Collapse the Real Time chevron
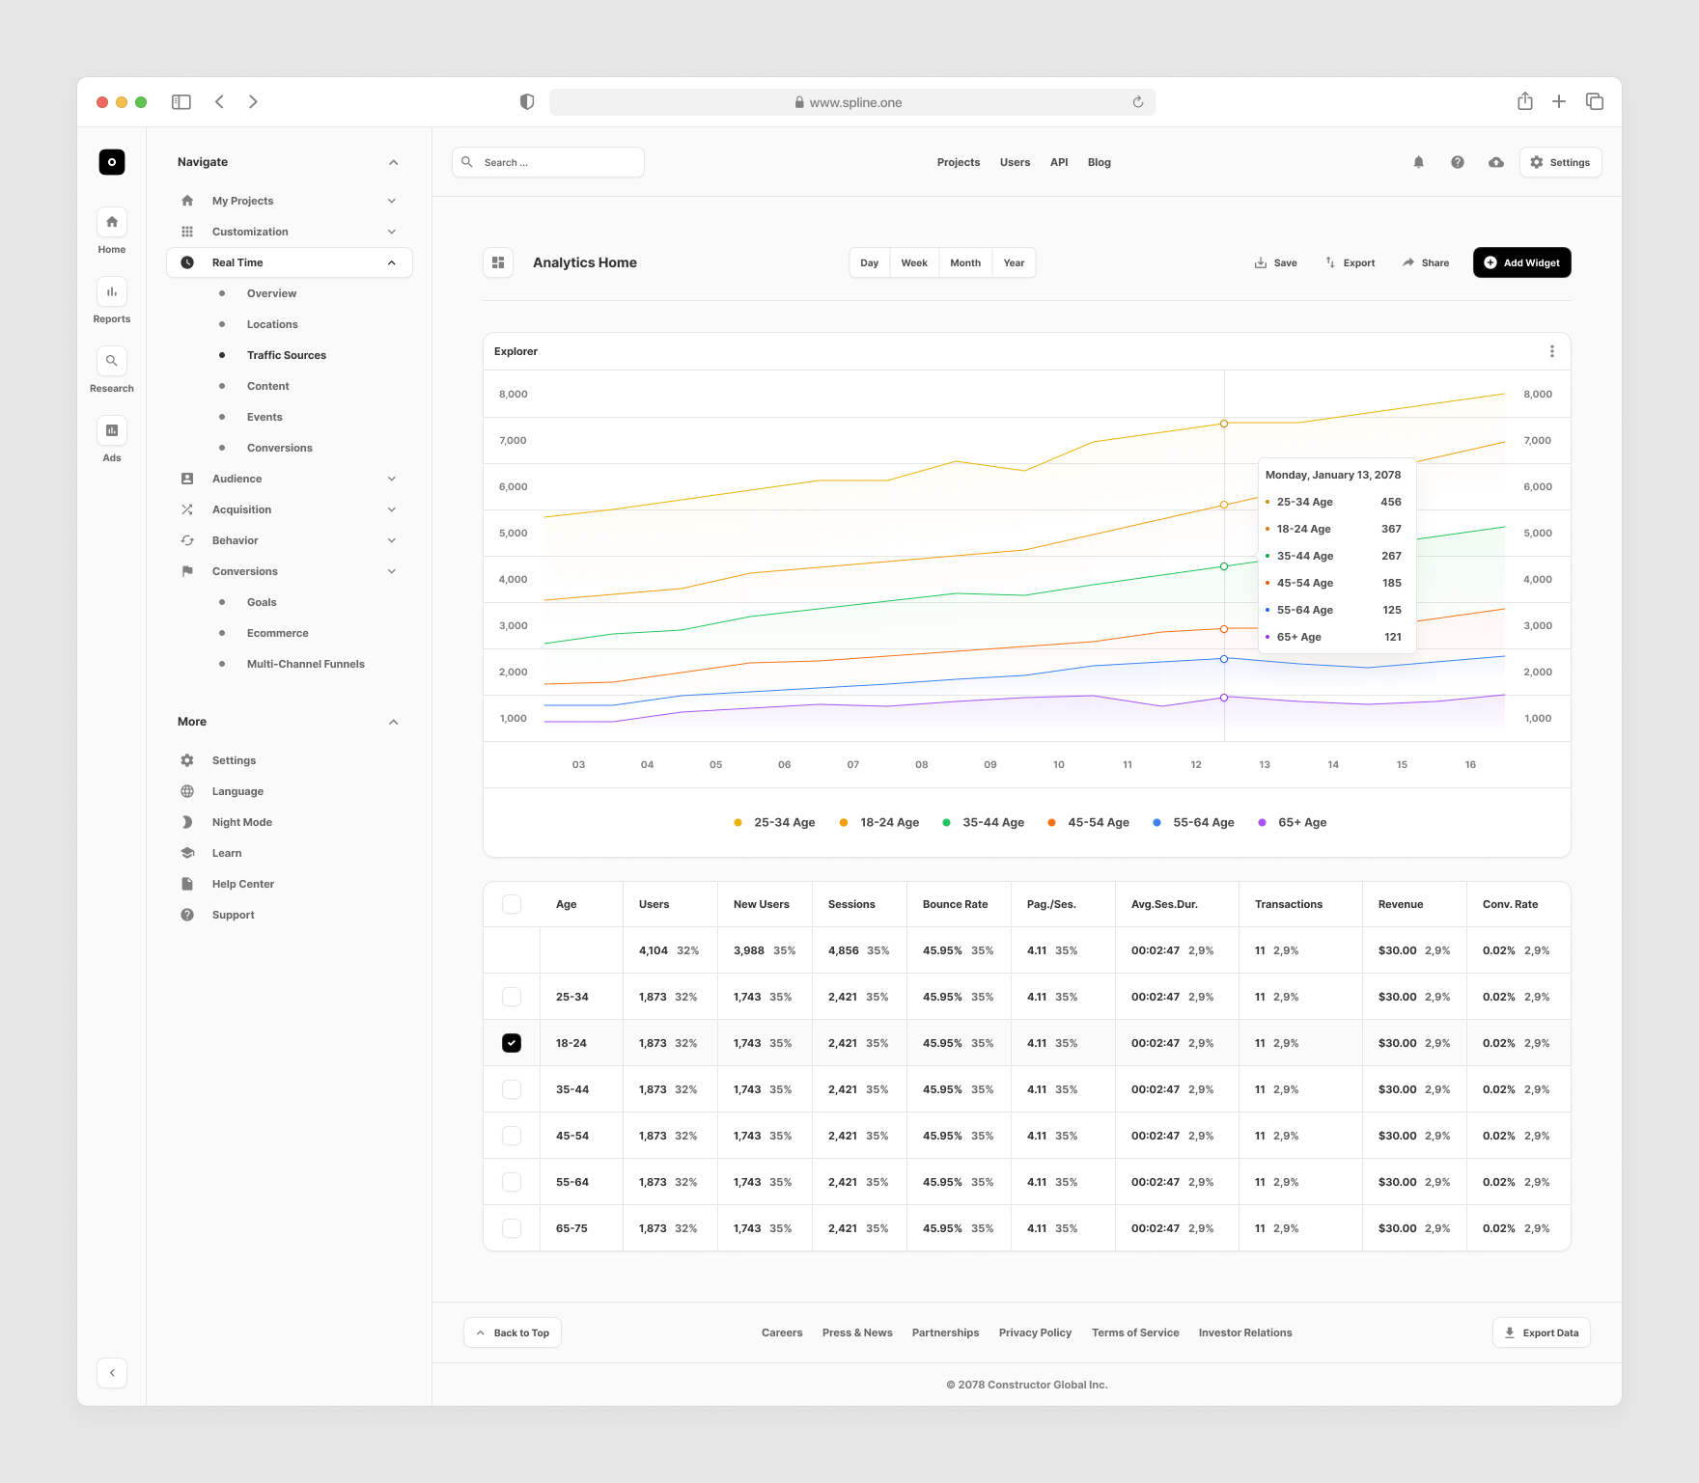Viewport: 1699px width, 1483px height. click(392, 262)
